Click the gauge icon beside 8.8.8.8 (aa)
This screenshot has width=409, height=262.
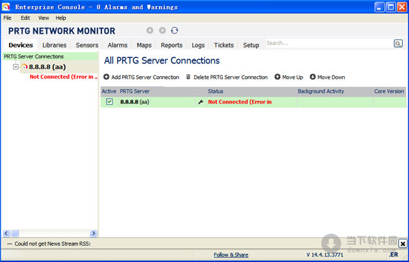25,67
